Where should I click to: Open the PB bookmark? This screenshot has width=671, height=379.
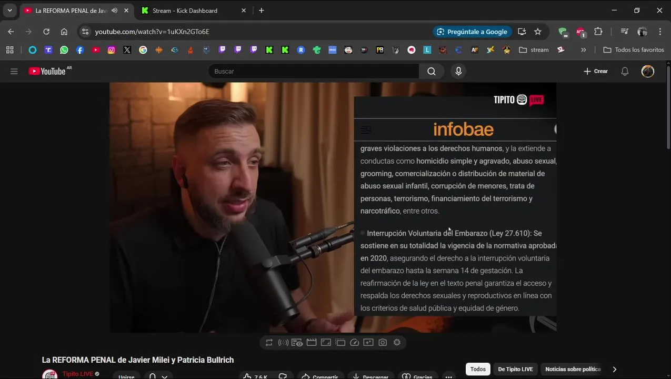pyautogui.click(x=380, y=50)
